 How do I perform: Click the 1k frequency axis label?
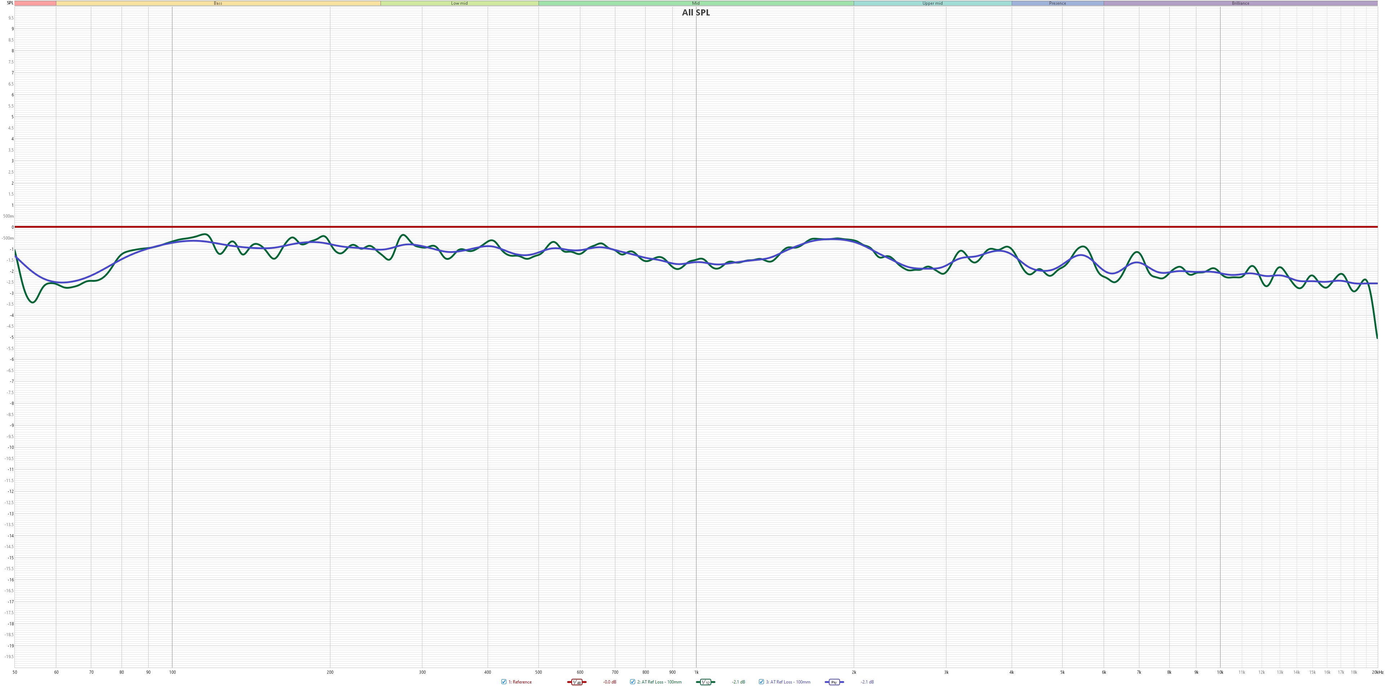point(696,672)
